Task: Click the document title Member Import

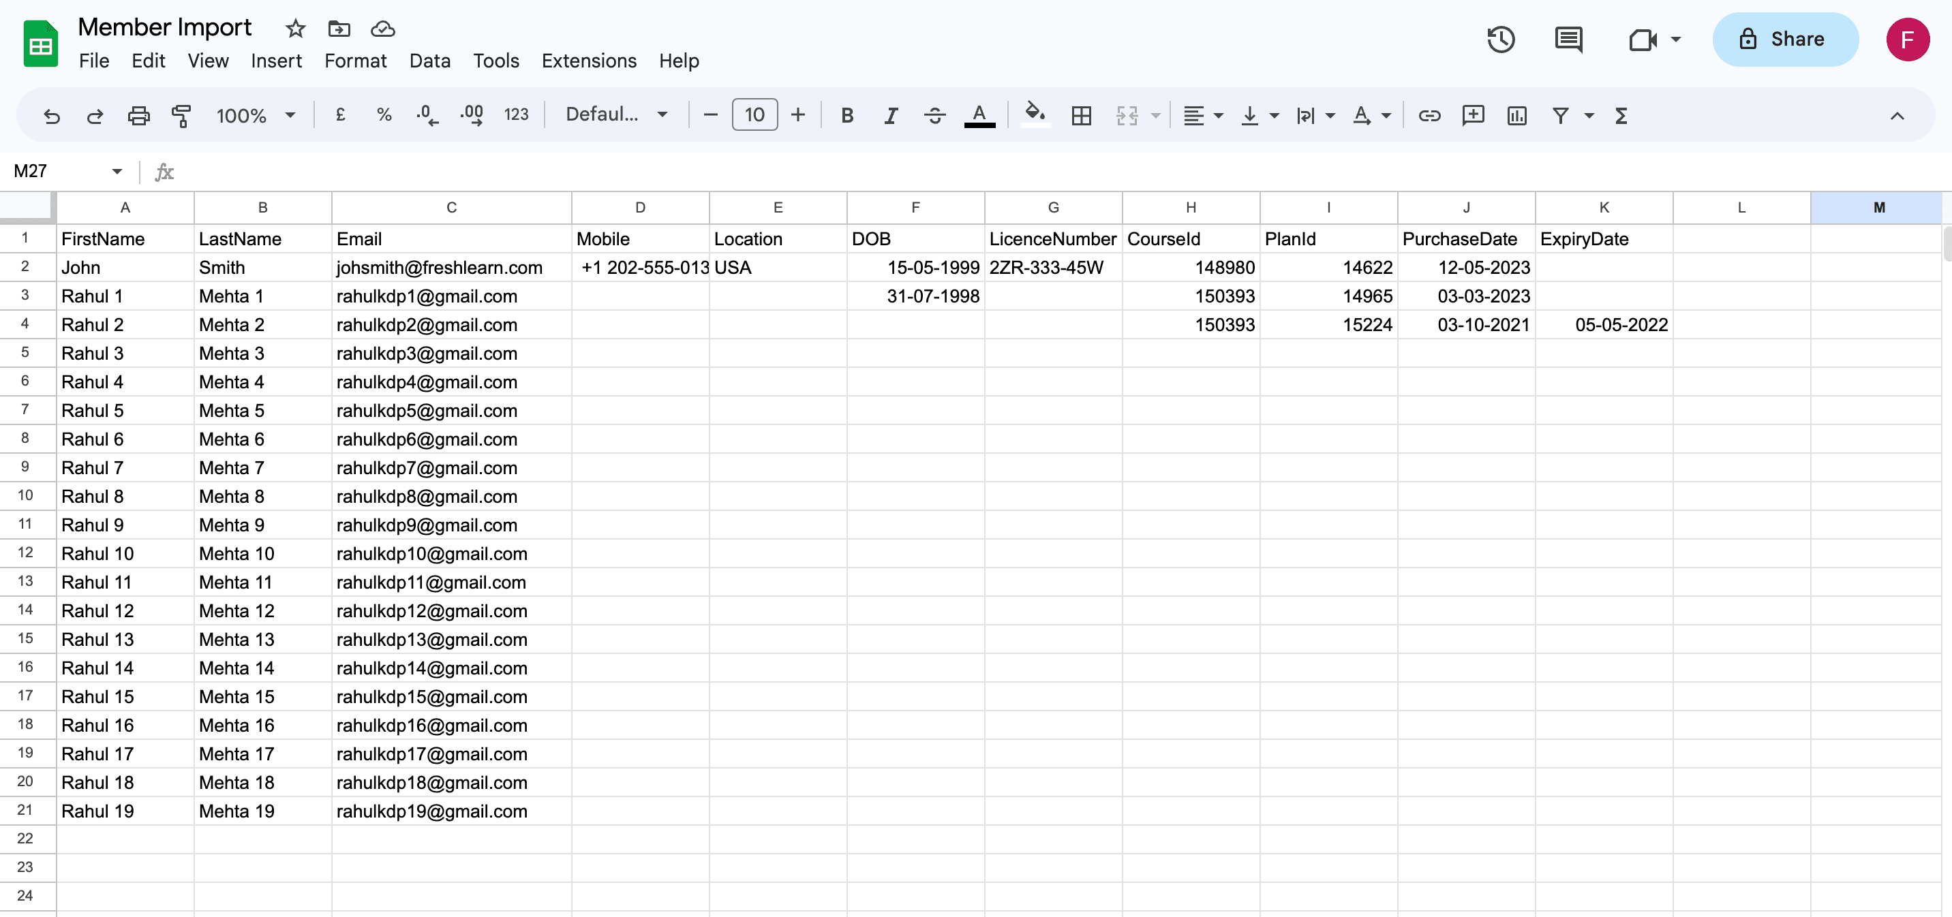Action: coord(164,27)
